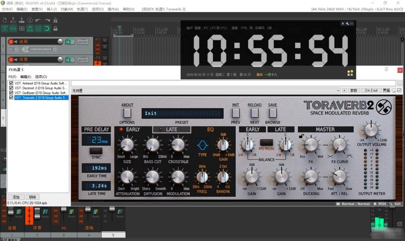The width and height of the screenshot is (405, 241).
Task: Toggle the lock padlock icon
Action: (x=55, y=28)
